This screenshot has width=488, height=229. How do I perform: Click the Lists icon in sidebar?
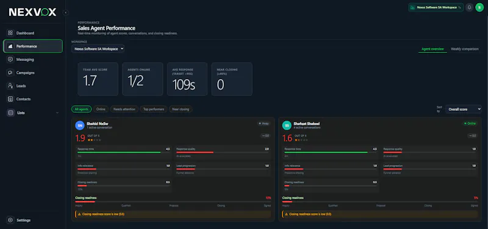pos(10,113)
